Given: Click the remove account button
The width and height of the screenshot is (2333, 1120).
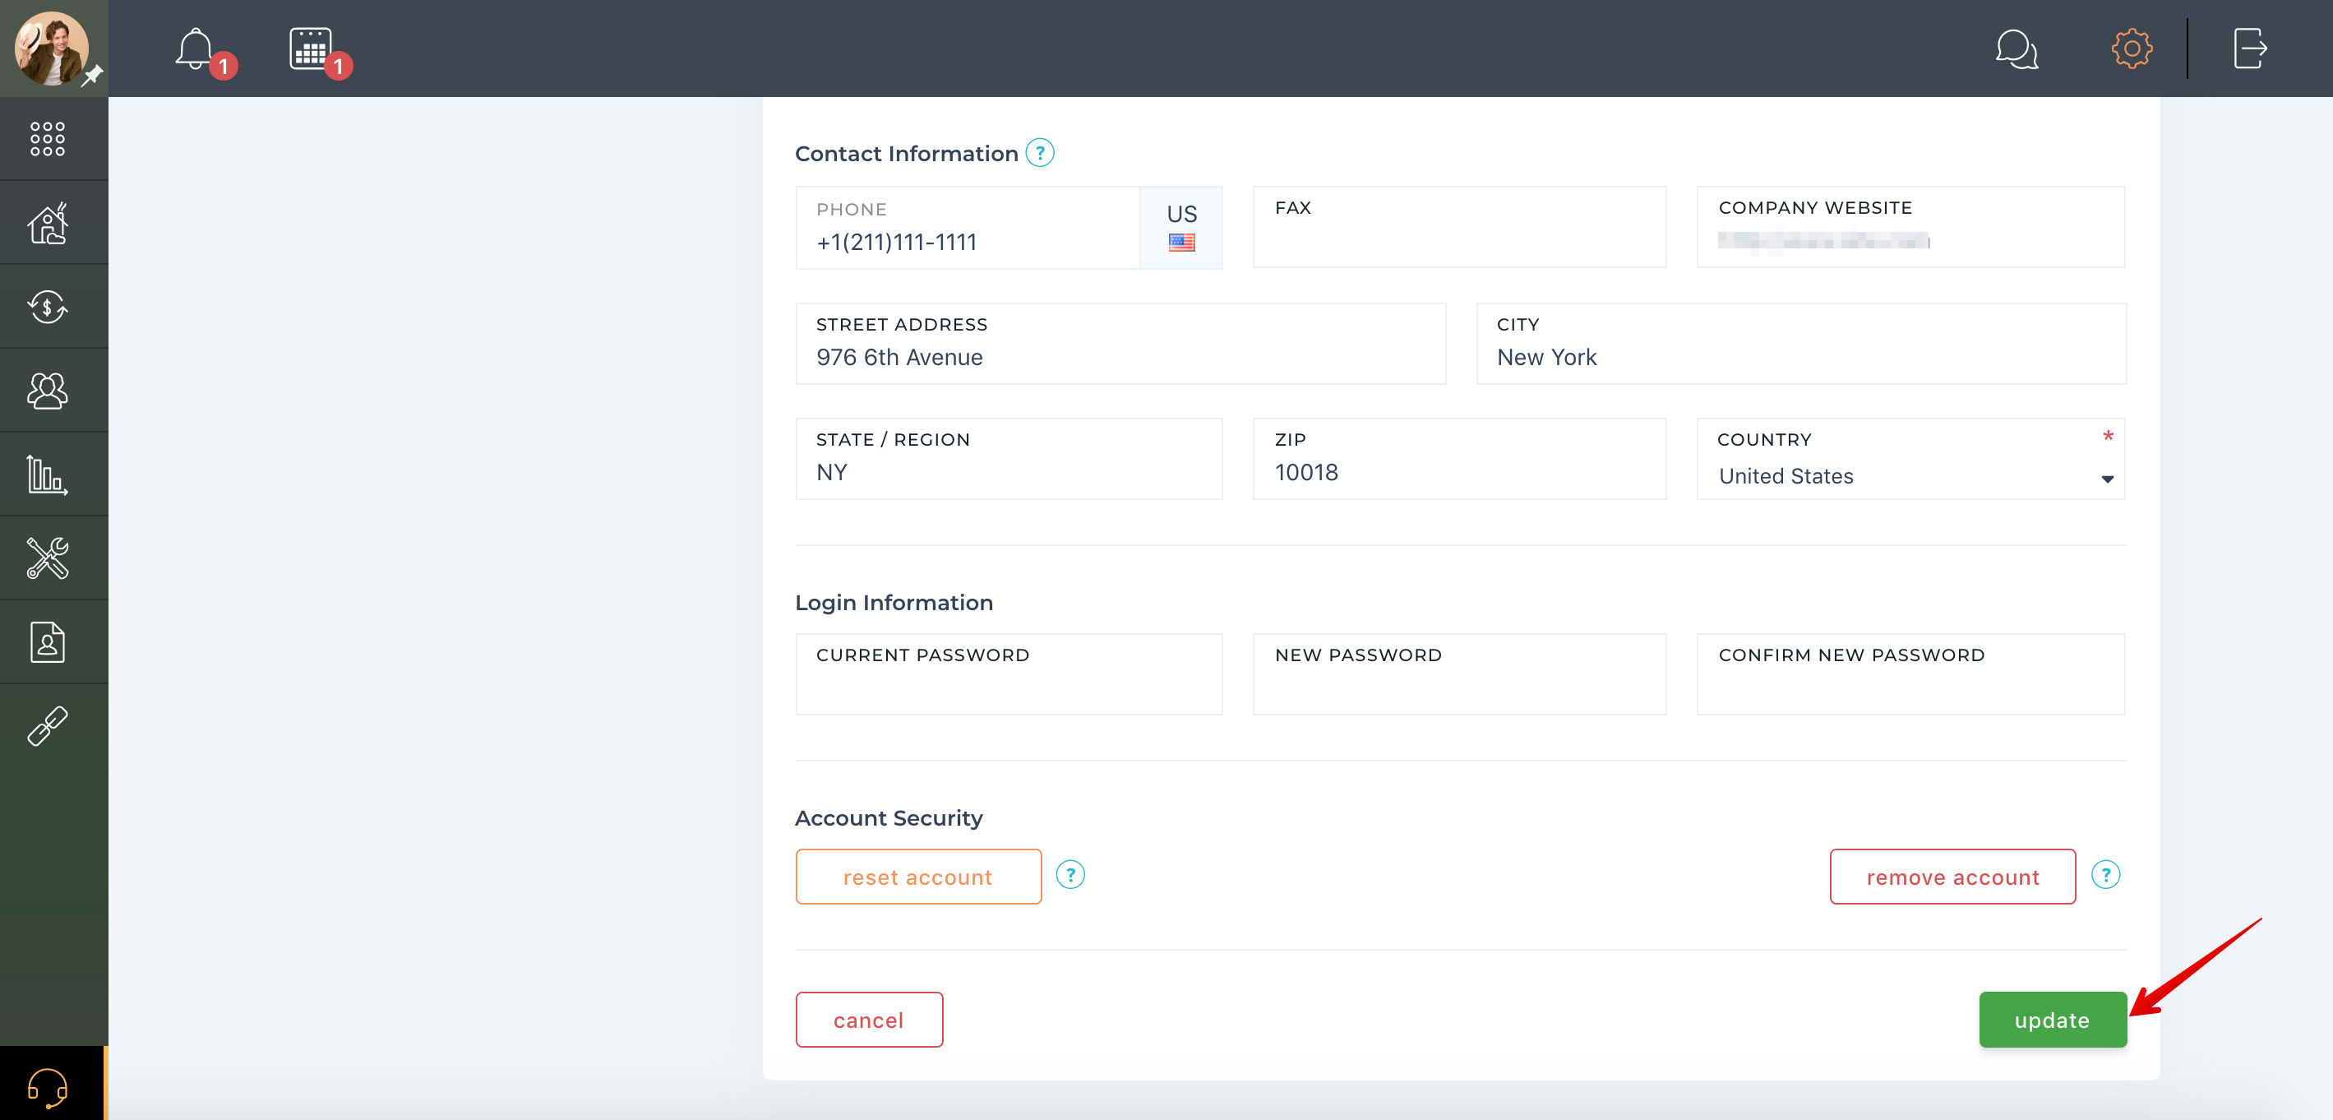Looking at the screenshot, I should [x=1952, y=877].
